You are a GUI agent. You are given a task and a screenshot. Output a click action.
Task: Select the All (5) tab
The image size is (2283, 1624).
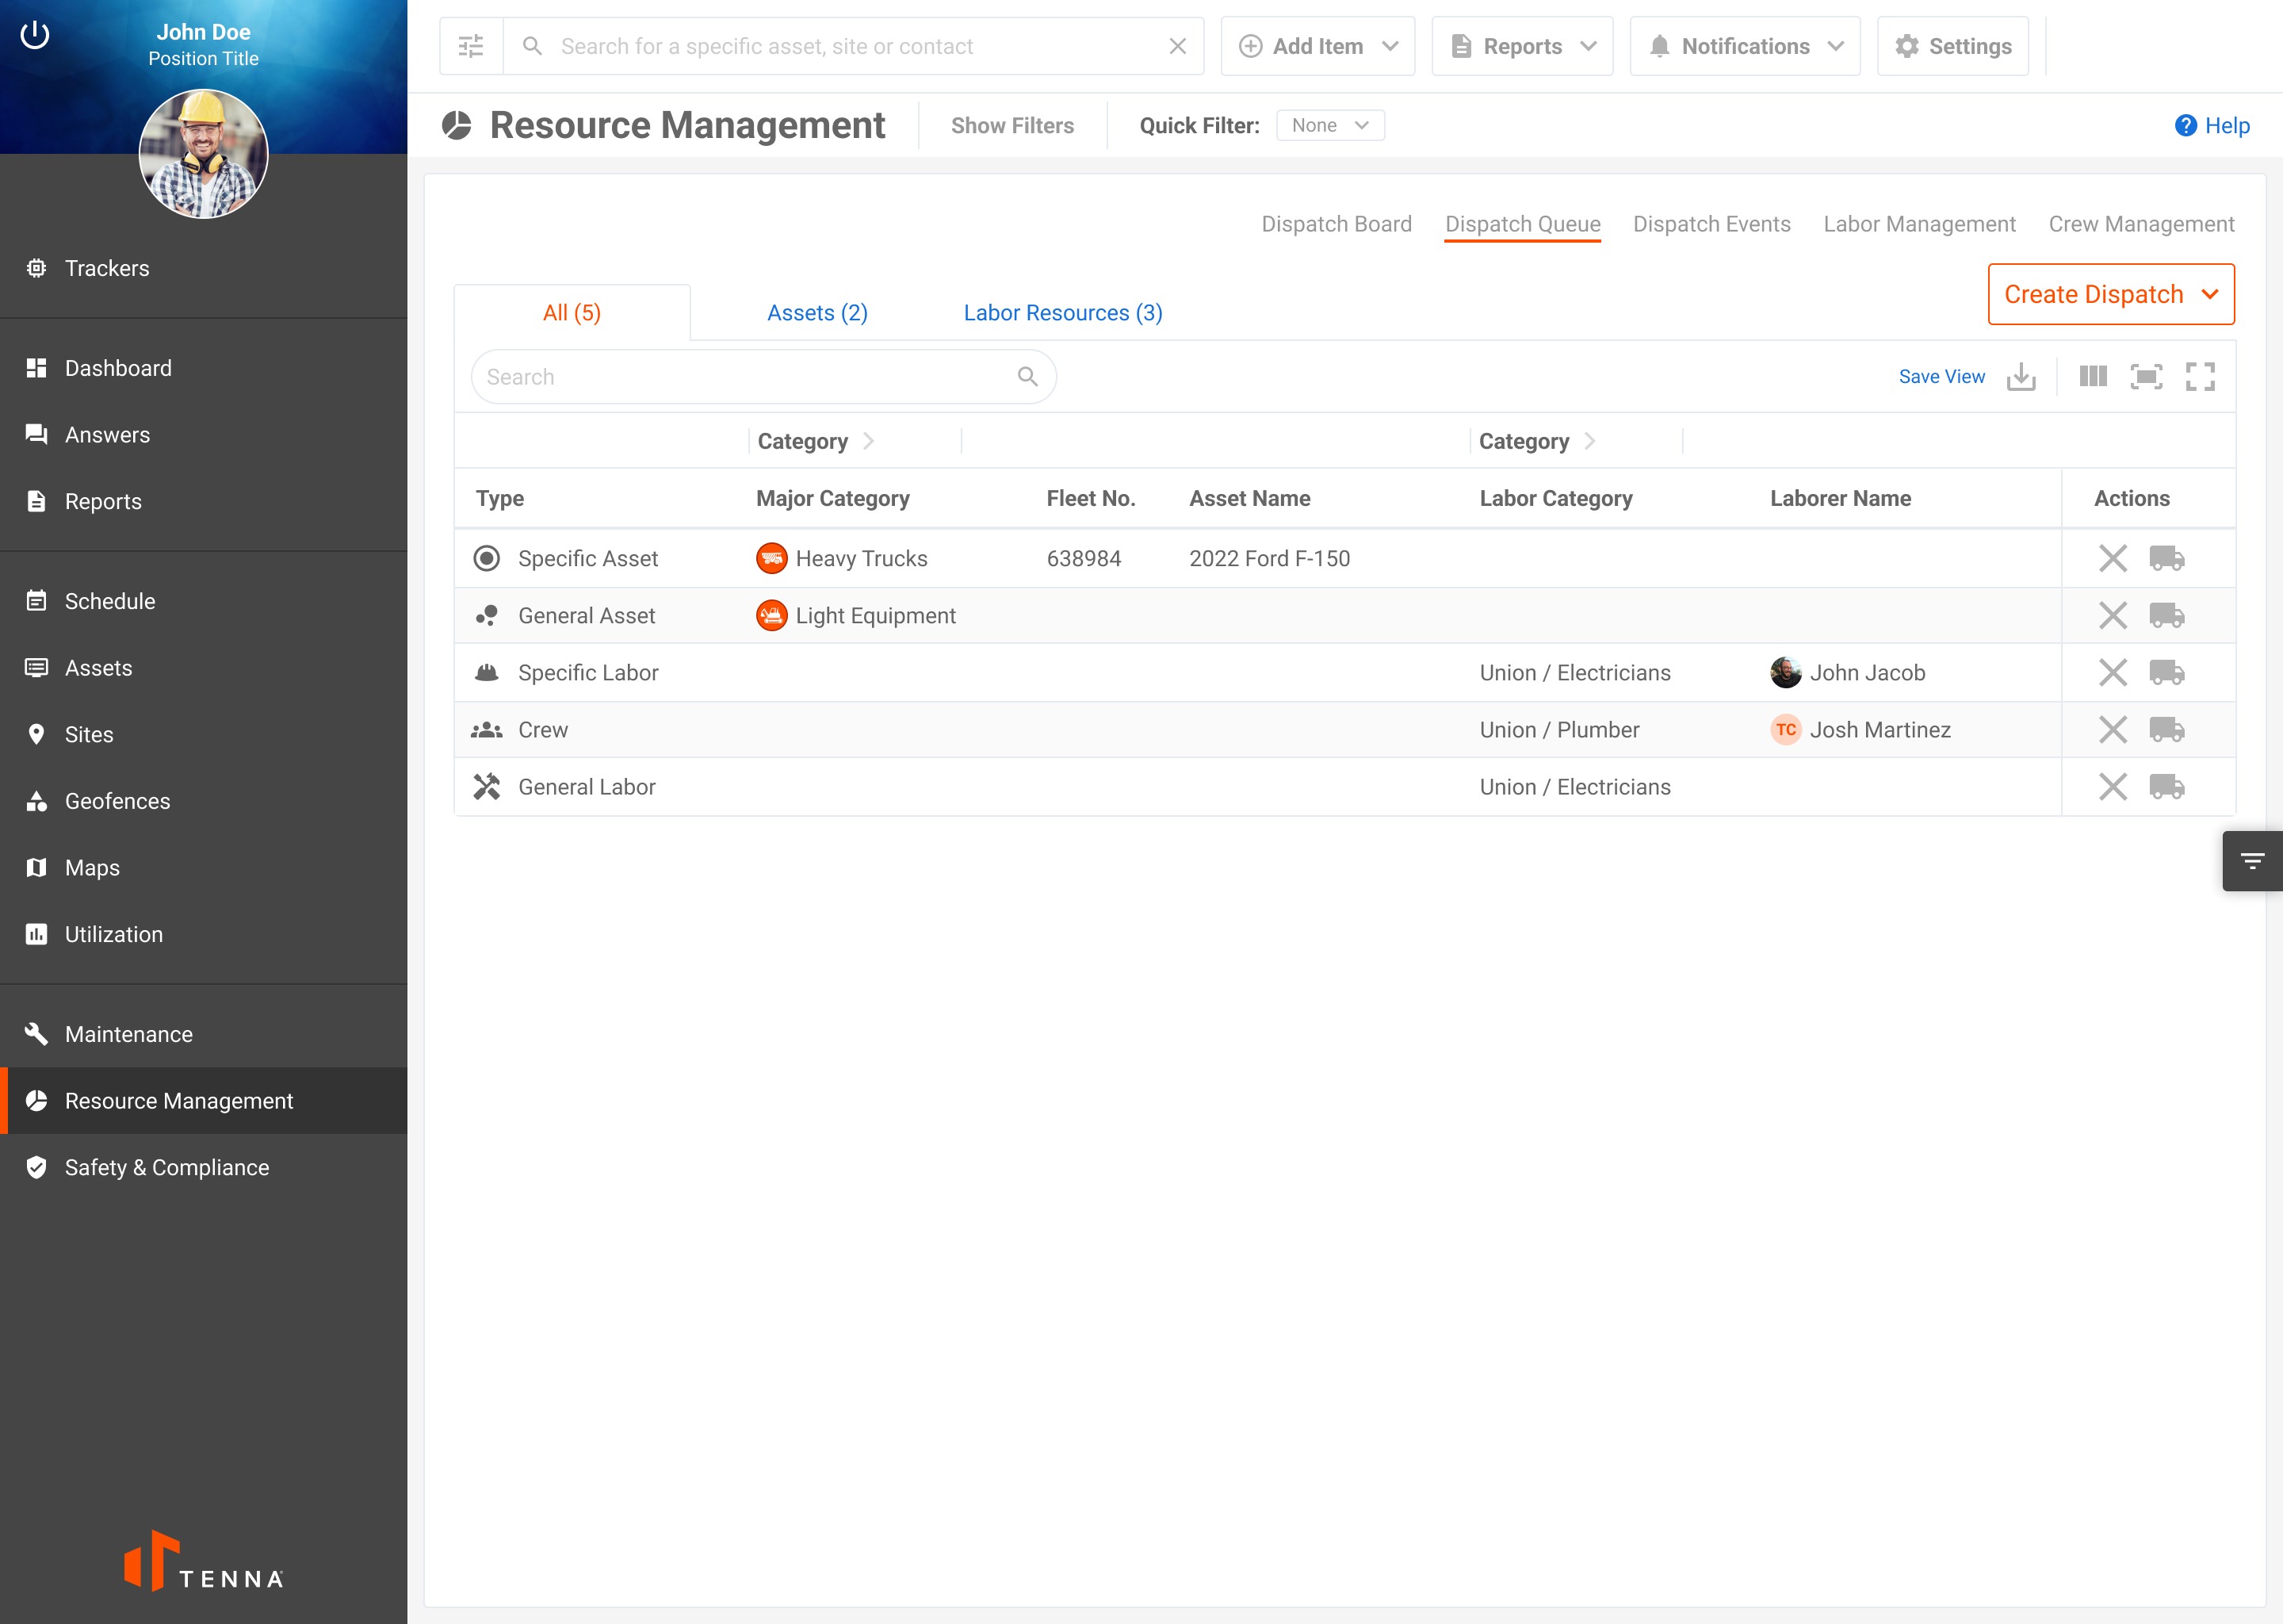tap(572, 313)
